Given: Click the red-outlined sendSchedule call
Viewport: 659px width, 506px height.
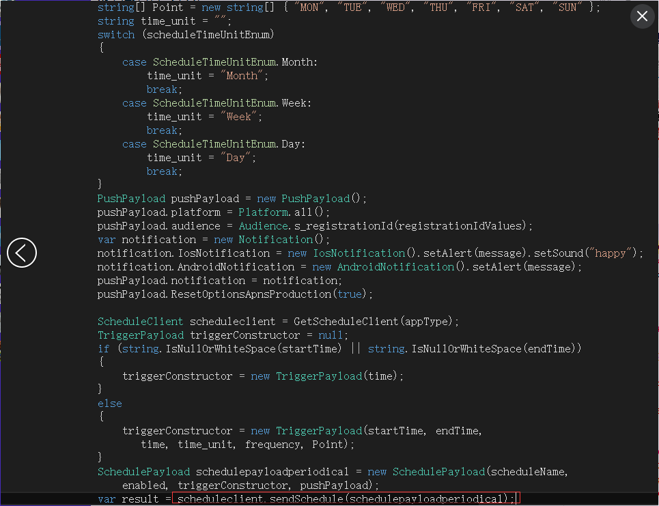Looking at the screenshot, I should (346, 499).
